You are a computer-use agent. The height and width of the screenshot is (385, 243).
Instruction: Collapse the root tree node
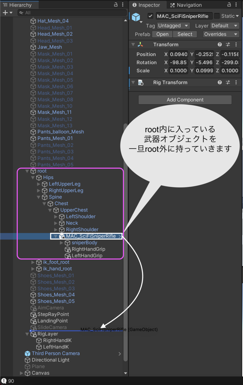click(27, 171)
